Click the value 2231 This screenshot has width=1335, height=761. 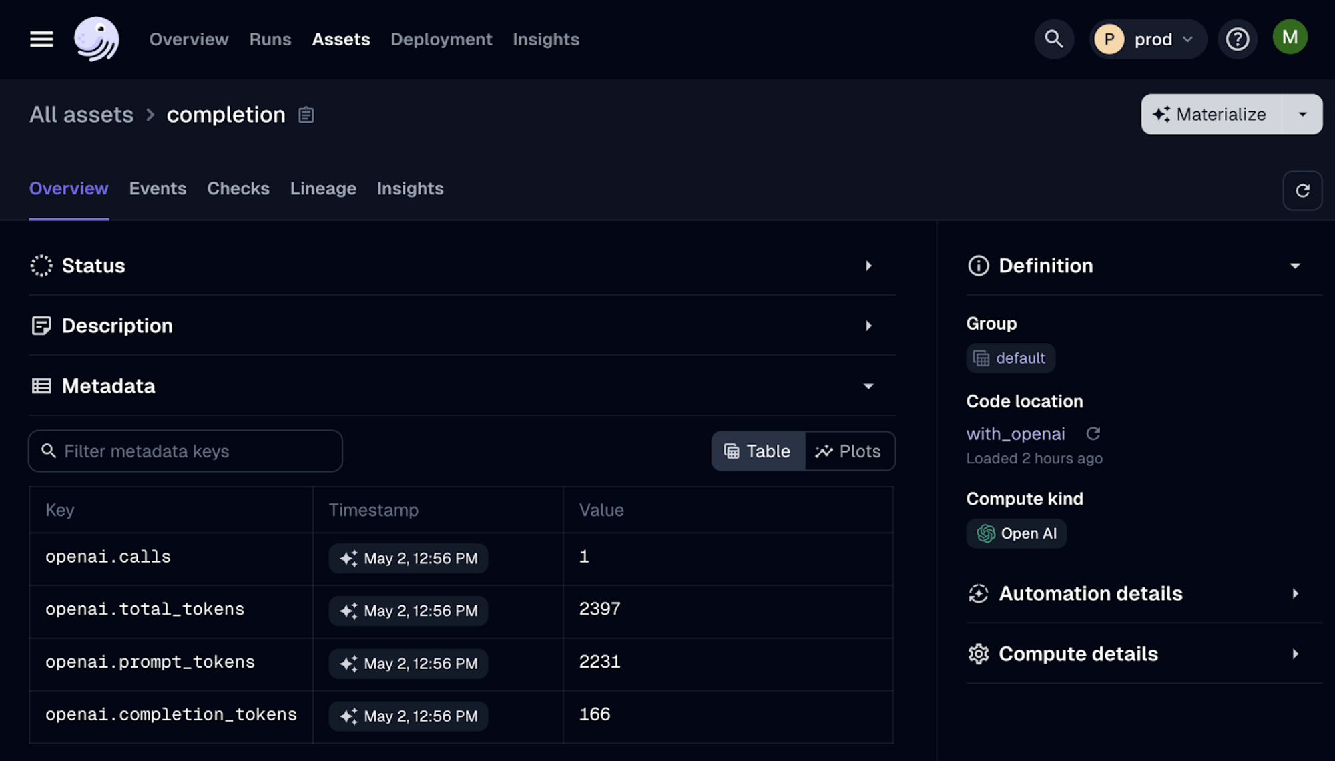pos(599,662)
